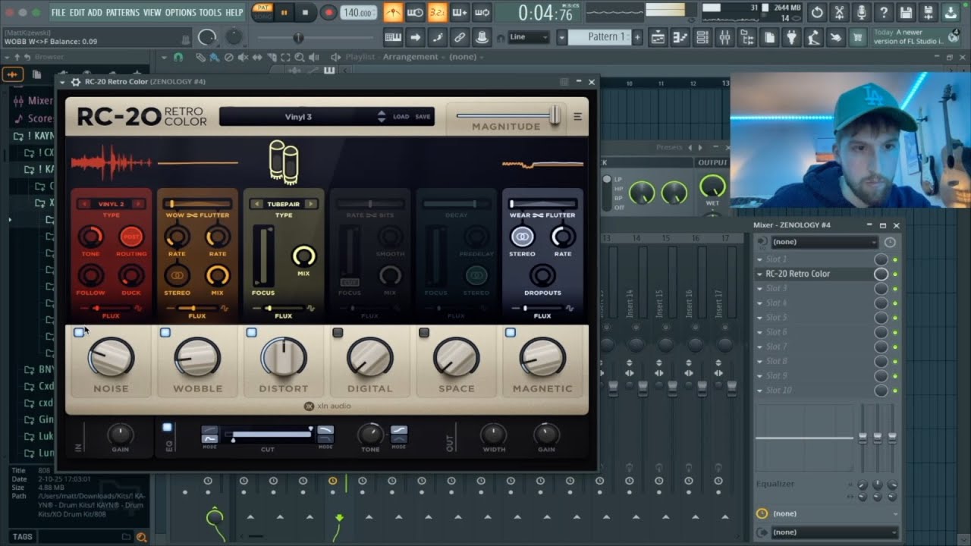Image resolution: width=971 pixels, height=546 pixels.
Task: Stop playback with the stop button
Action: [305, 12]
